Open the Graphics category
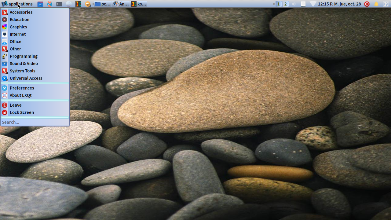This screenshot has width=391, height=220. click(x=35, y=27)
